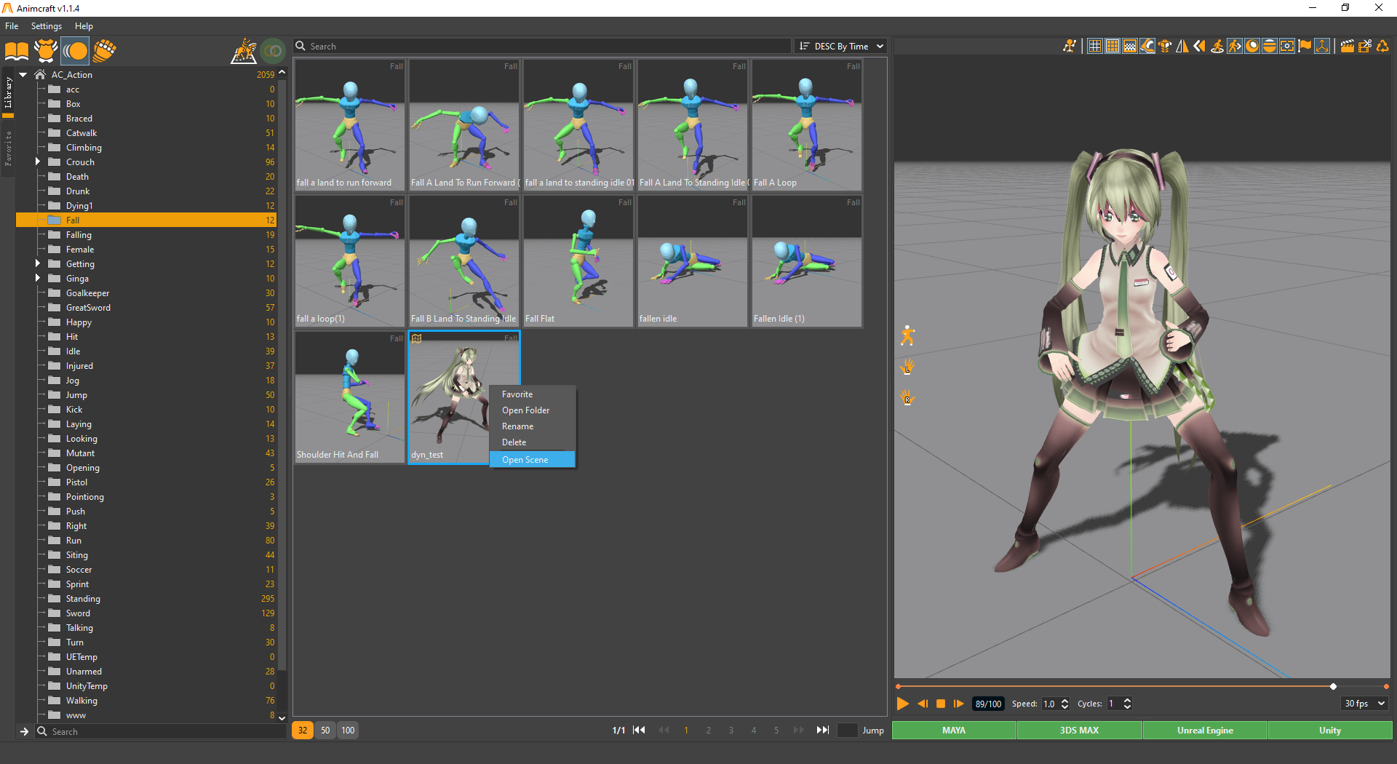Click the recycle arrows icon
Screen dimensions: 1397x764
1382,46
